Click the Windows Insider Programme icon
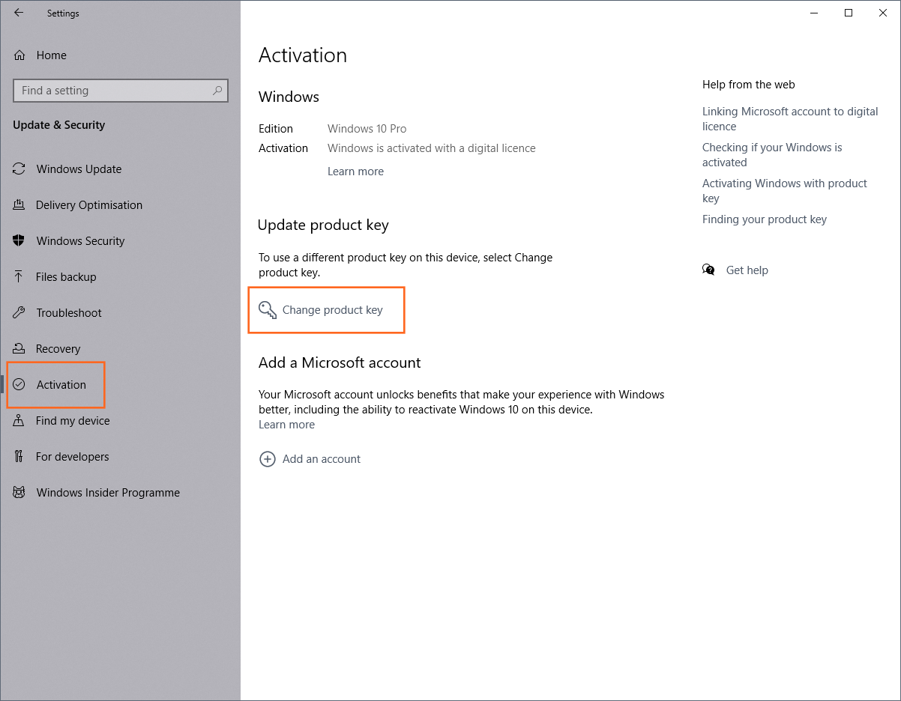 coord(20,493)
